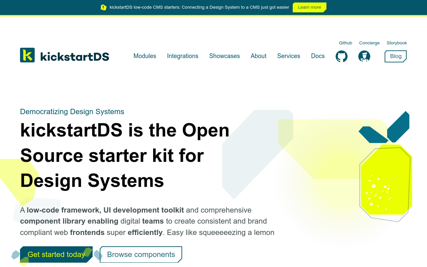Follow the small Concierge text link
The height and width of the screenshot is (267, 427).
[x=369, y=43]
